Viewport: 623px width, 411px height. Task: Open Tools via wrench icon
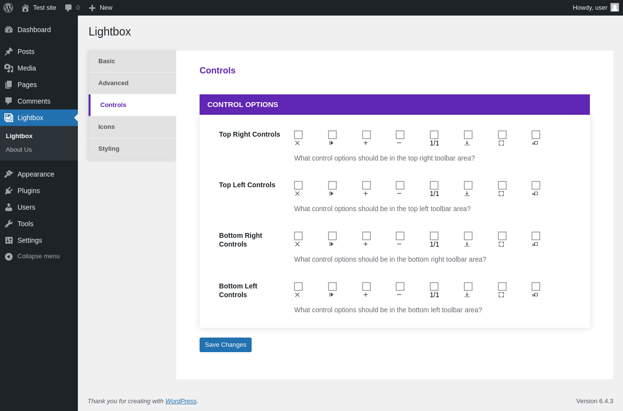pos(9,224)
